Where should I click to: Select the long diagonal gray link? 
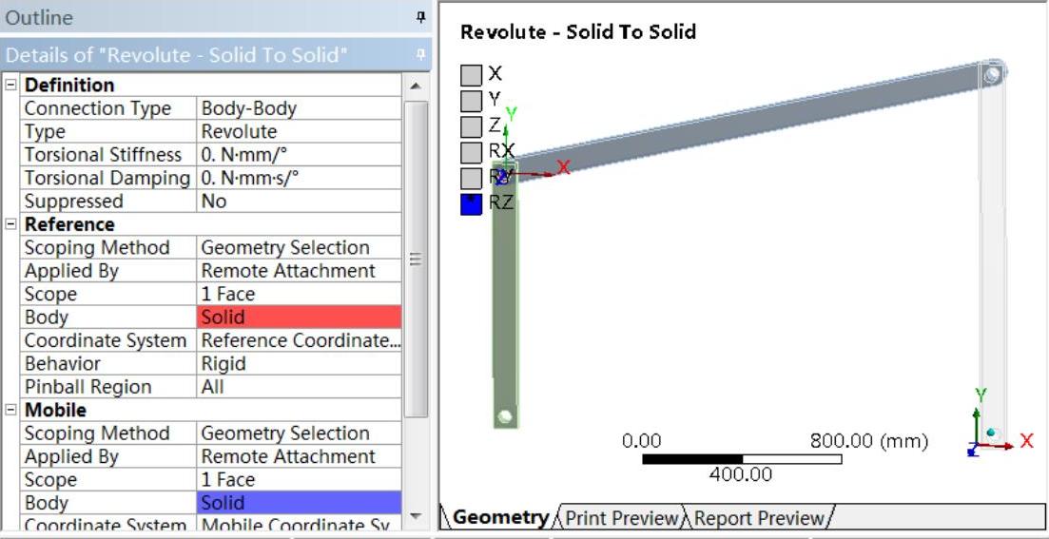click(x=749, y=121)
